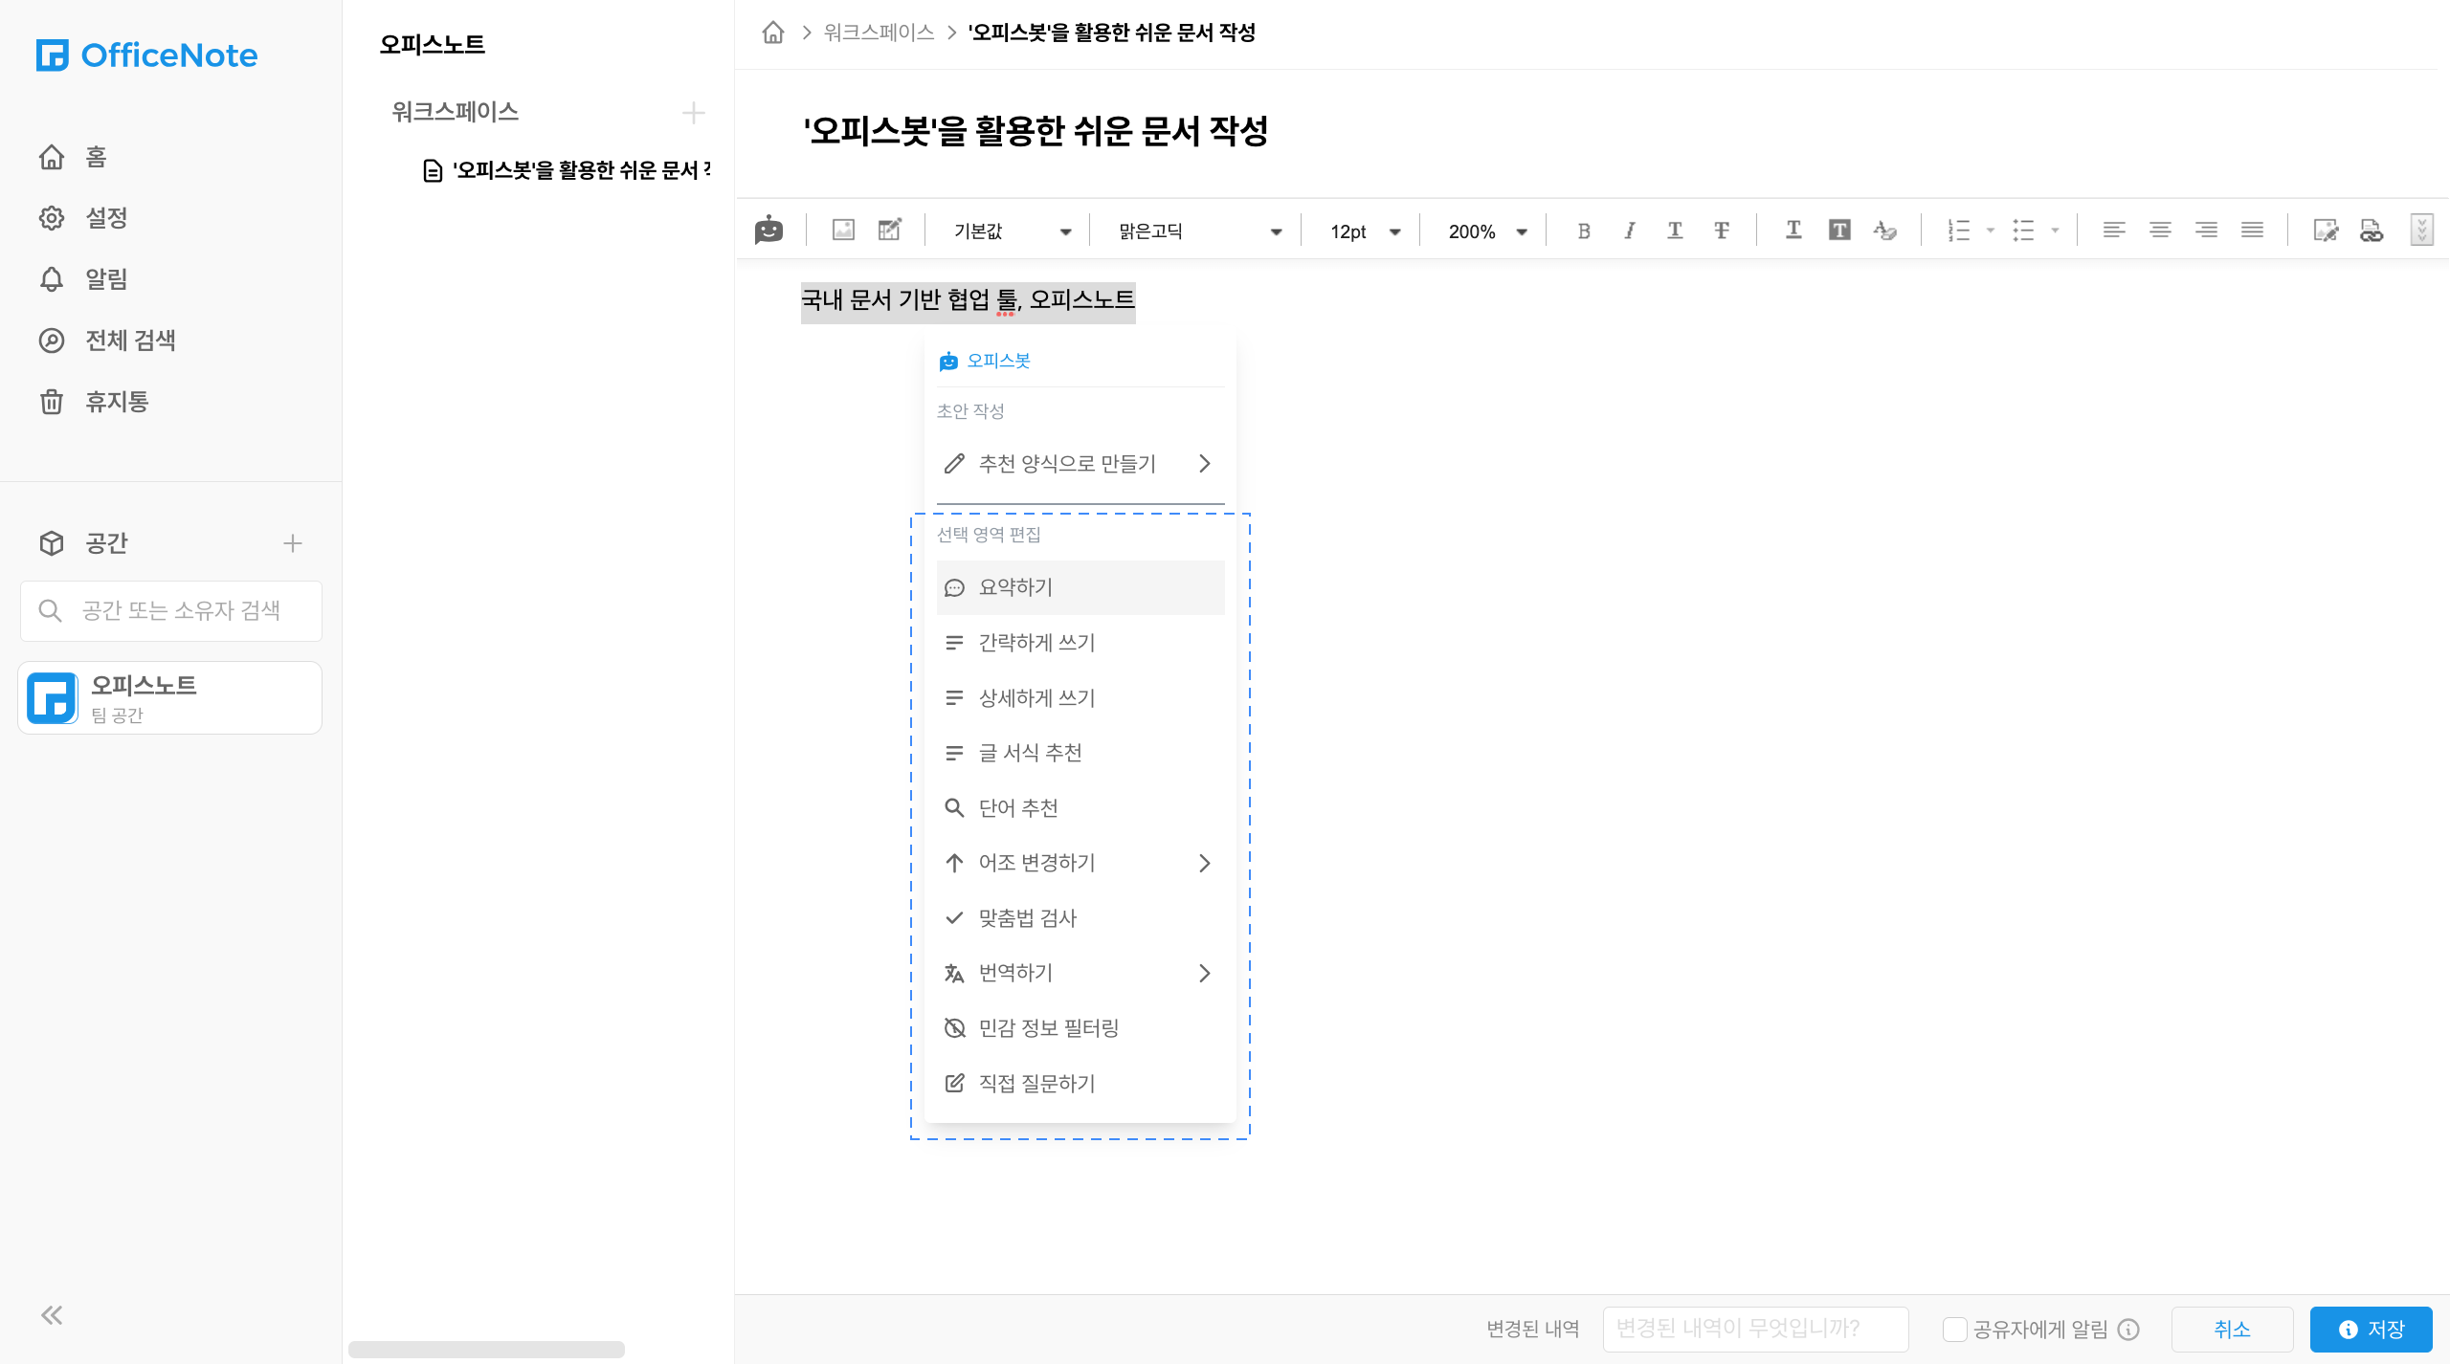Click the 취소 cancel button
2450x1364 pixels.
point(2231,1330)
